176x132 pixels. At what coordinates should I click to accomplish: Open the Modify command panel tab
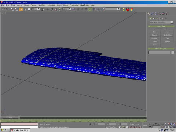[x=152, y=14]
